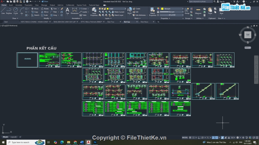Click the yellow layer color swatch

(108, 9)
